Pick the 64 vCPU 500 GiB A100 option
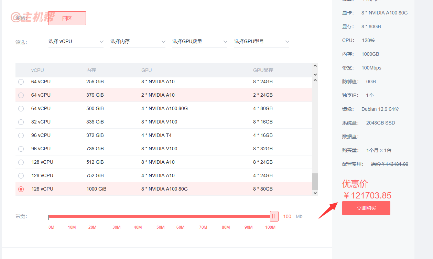The width and height of the screenshot is (433, 259). 21,109
